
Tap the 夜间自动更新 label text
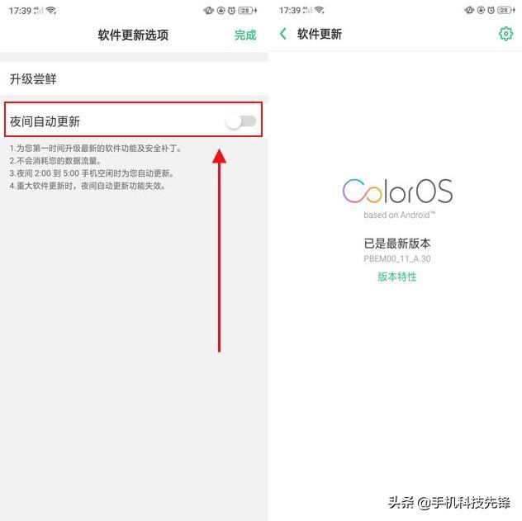click(45, 121)
